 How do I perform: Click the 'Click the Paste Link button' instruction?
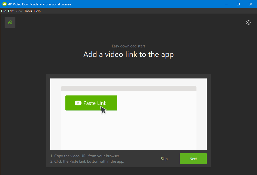pos(87,161)
